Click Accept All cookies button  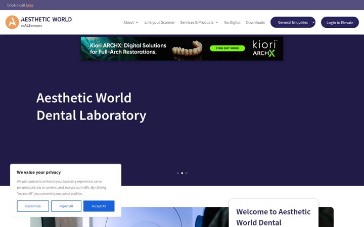pos(99,206)
